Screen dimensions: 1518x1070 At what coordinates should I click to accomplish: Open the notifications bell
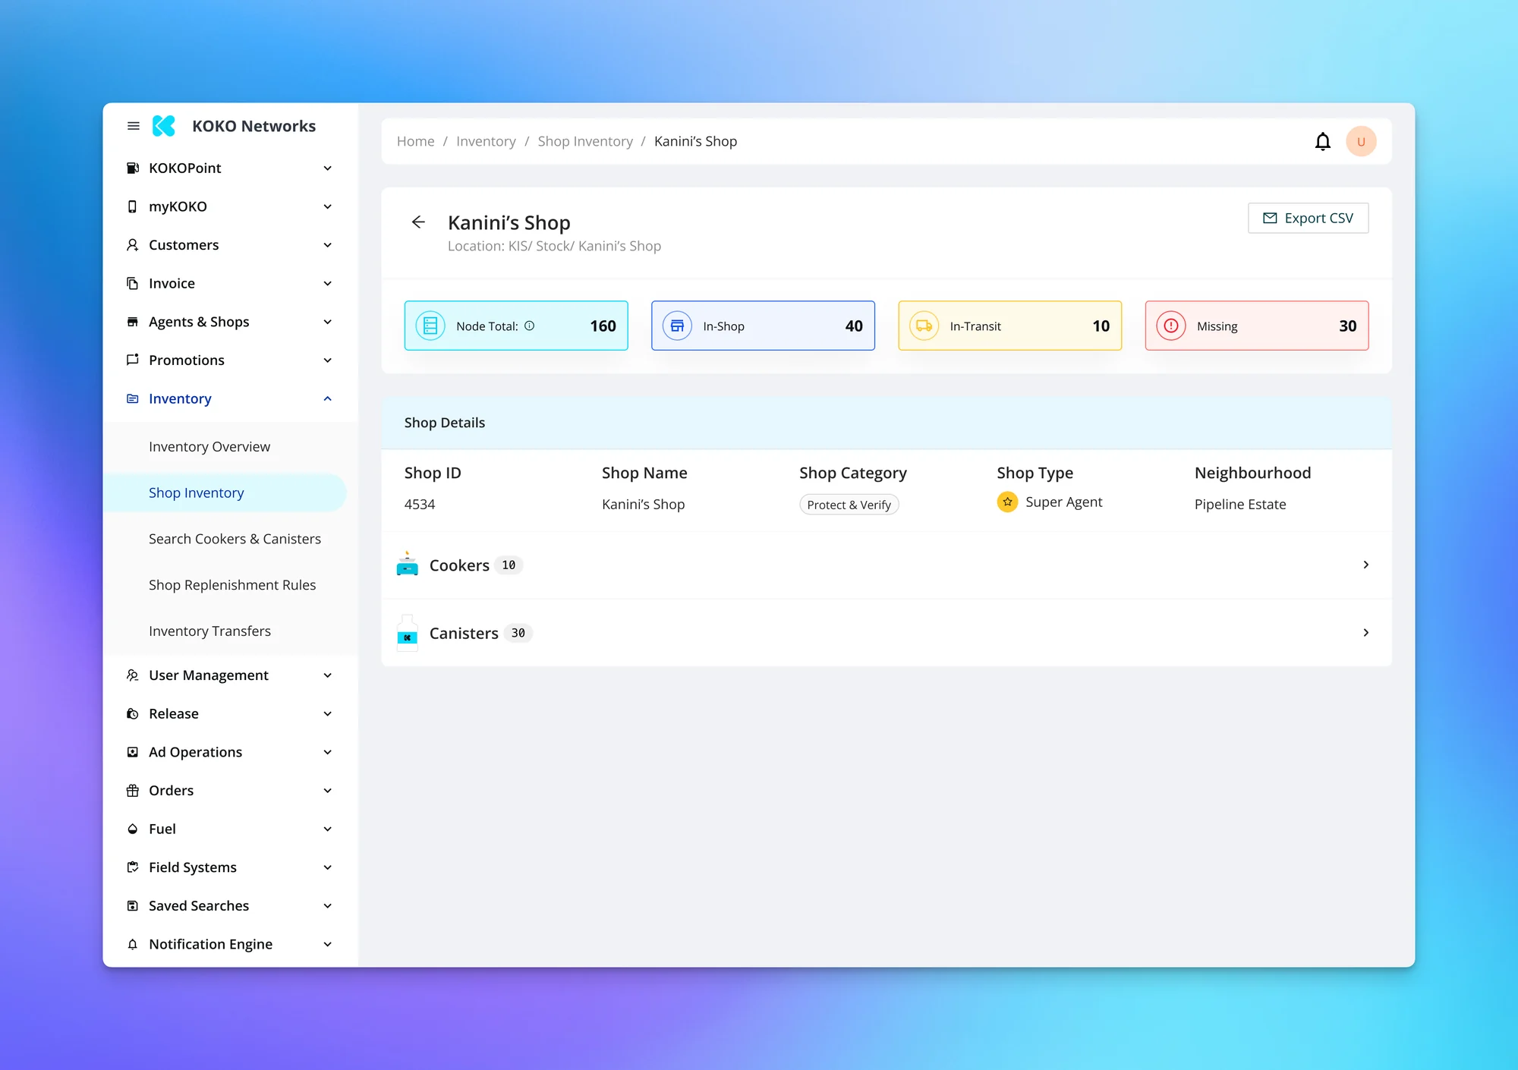[1323, 141]
